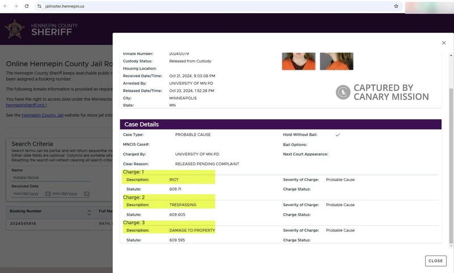Click the released date Oct 23, 2024 value
This screenshot has height=273, width=454.
(x=192, y=91)
